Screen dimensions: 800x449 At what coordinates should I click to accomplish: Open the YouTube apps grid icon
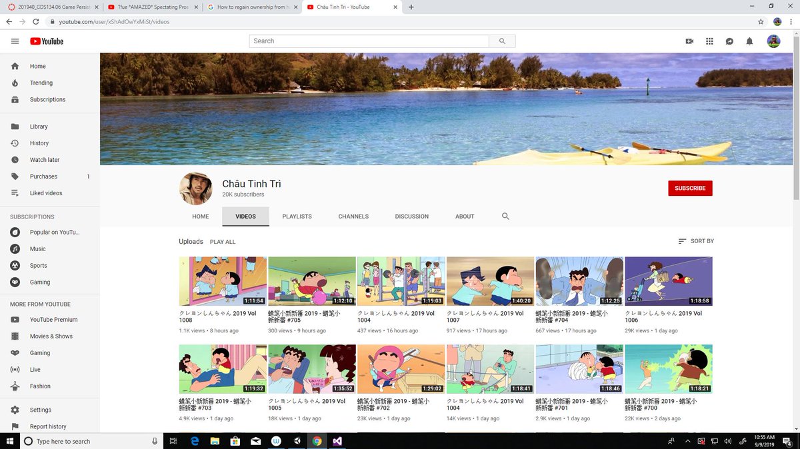pyautogui.click(x=709, y=41)
